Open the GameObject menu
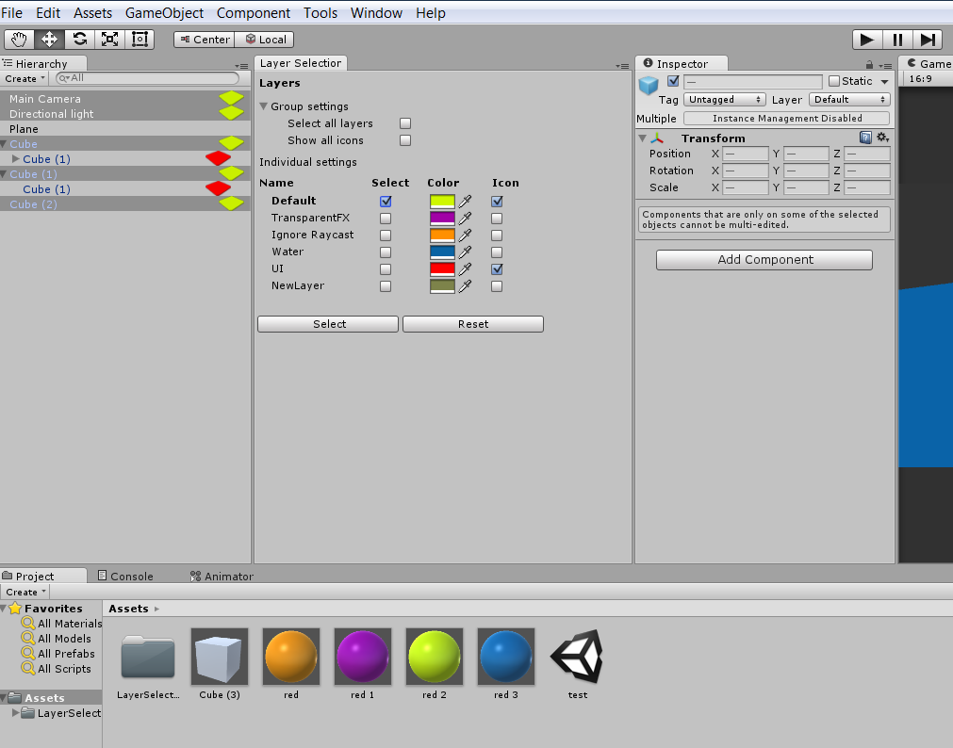 point(164,13)
